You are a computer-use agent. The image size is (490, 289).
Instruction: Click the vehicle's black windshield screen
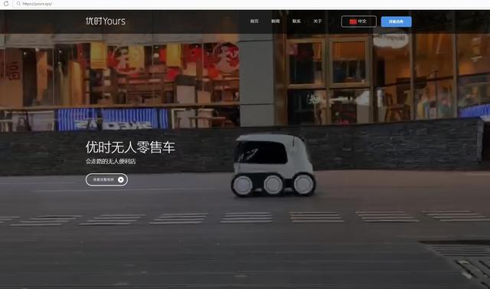261,152
